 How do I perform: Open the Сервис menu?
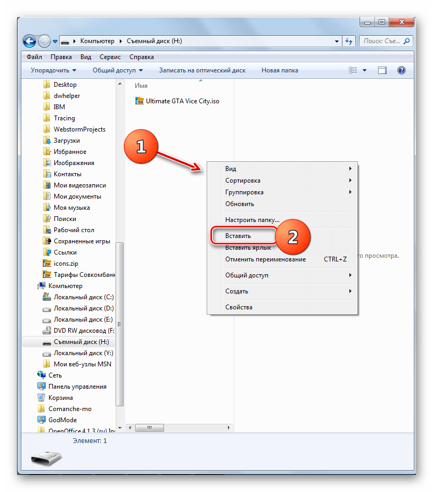pos(110,56)
